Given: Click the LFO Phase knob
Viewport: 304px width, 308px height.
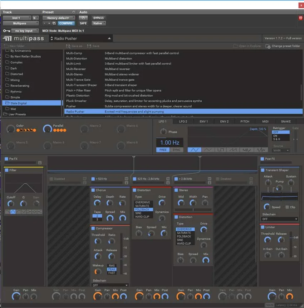Looking at the screenshot, I should pyautogui.click(x=163, y=131).
